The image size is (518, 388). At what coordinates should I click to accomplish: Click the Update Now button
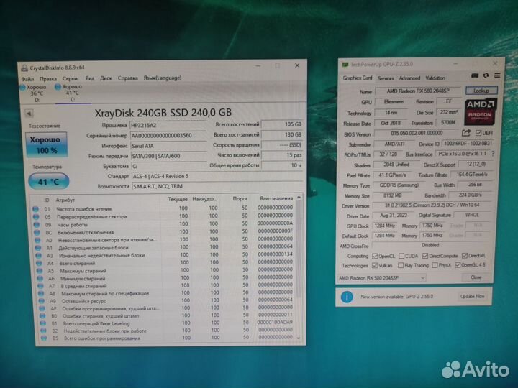click(472, 296)
